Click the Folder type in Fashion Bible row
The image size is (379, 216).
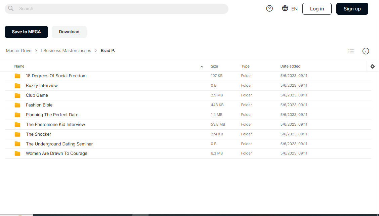coord(246,105)
